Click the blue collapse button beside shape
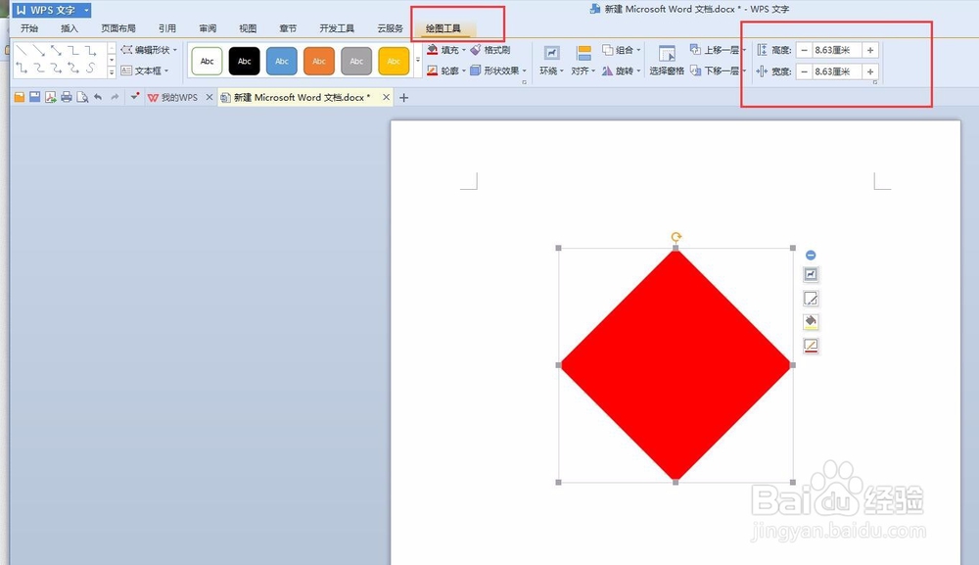 (811, 255)
